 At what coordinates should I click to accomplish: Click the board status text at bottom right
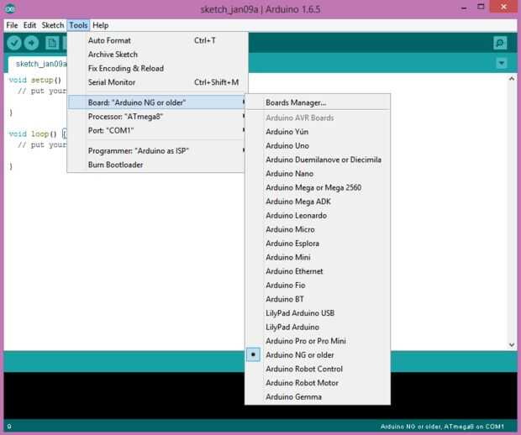pyautogui.click(x=442, y=427)
